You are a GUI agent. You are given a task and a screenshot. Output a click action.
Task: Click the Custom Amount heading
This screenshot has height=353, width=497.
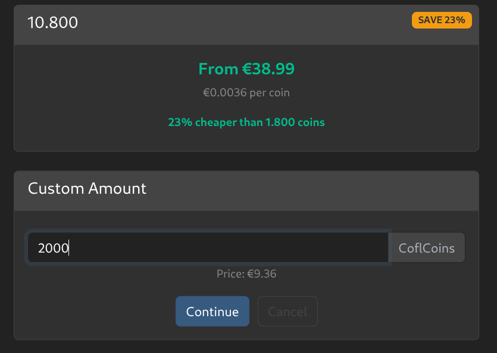click(87, 189)
